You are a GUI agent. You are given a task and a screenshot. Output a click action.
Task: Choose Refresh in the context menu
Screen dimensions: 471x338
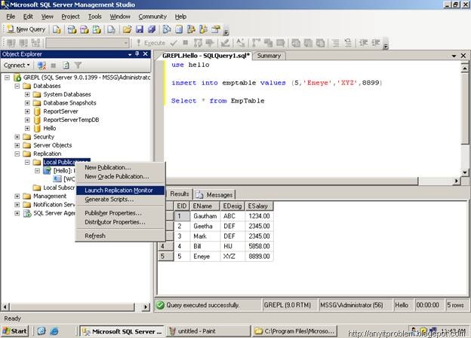click(x=121, y=236)
